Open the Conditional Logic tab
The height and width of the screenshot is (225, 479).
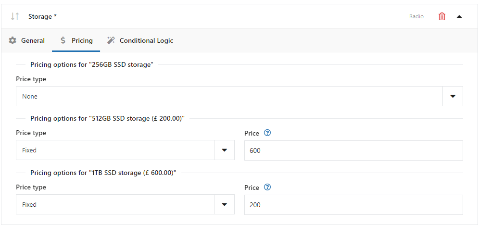(x=140, y=40)
